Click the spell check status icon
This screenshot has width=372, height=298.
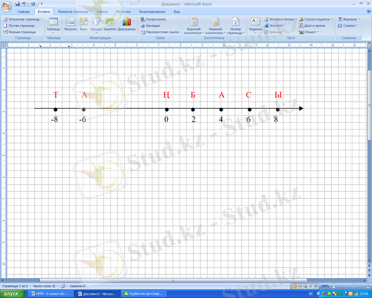[63, 287]
